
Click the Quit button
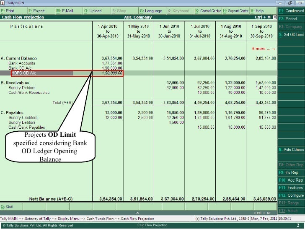[x=11, y=207]
